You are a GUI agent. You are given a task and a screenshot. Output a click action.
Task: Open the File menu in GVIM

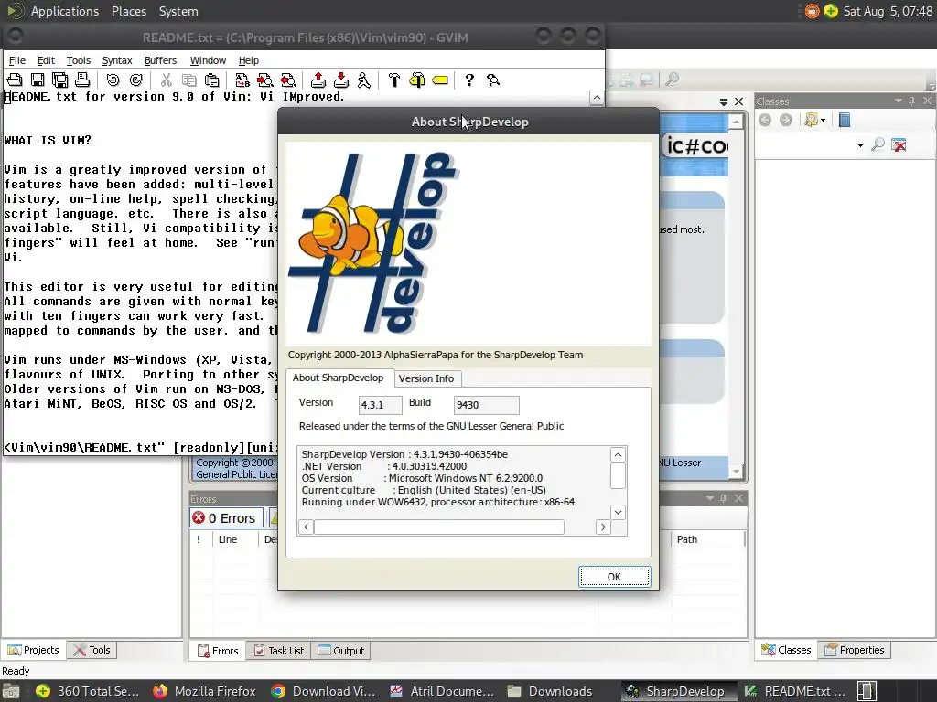point(16,60)
